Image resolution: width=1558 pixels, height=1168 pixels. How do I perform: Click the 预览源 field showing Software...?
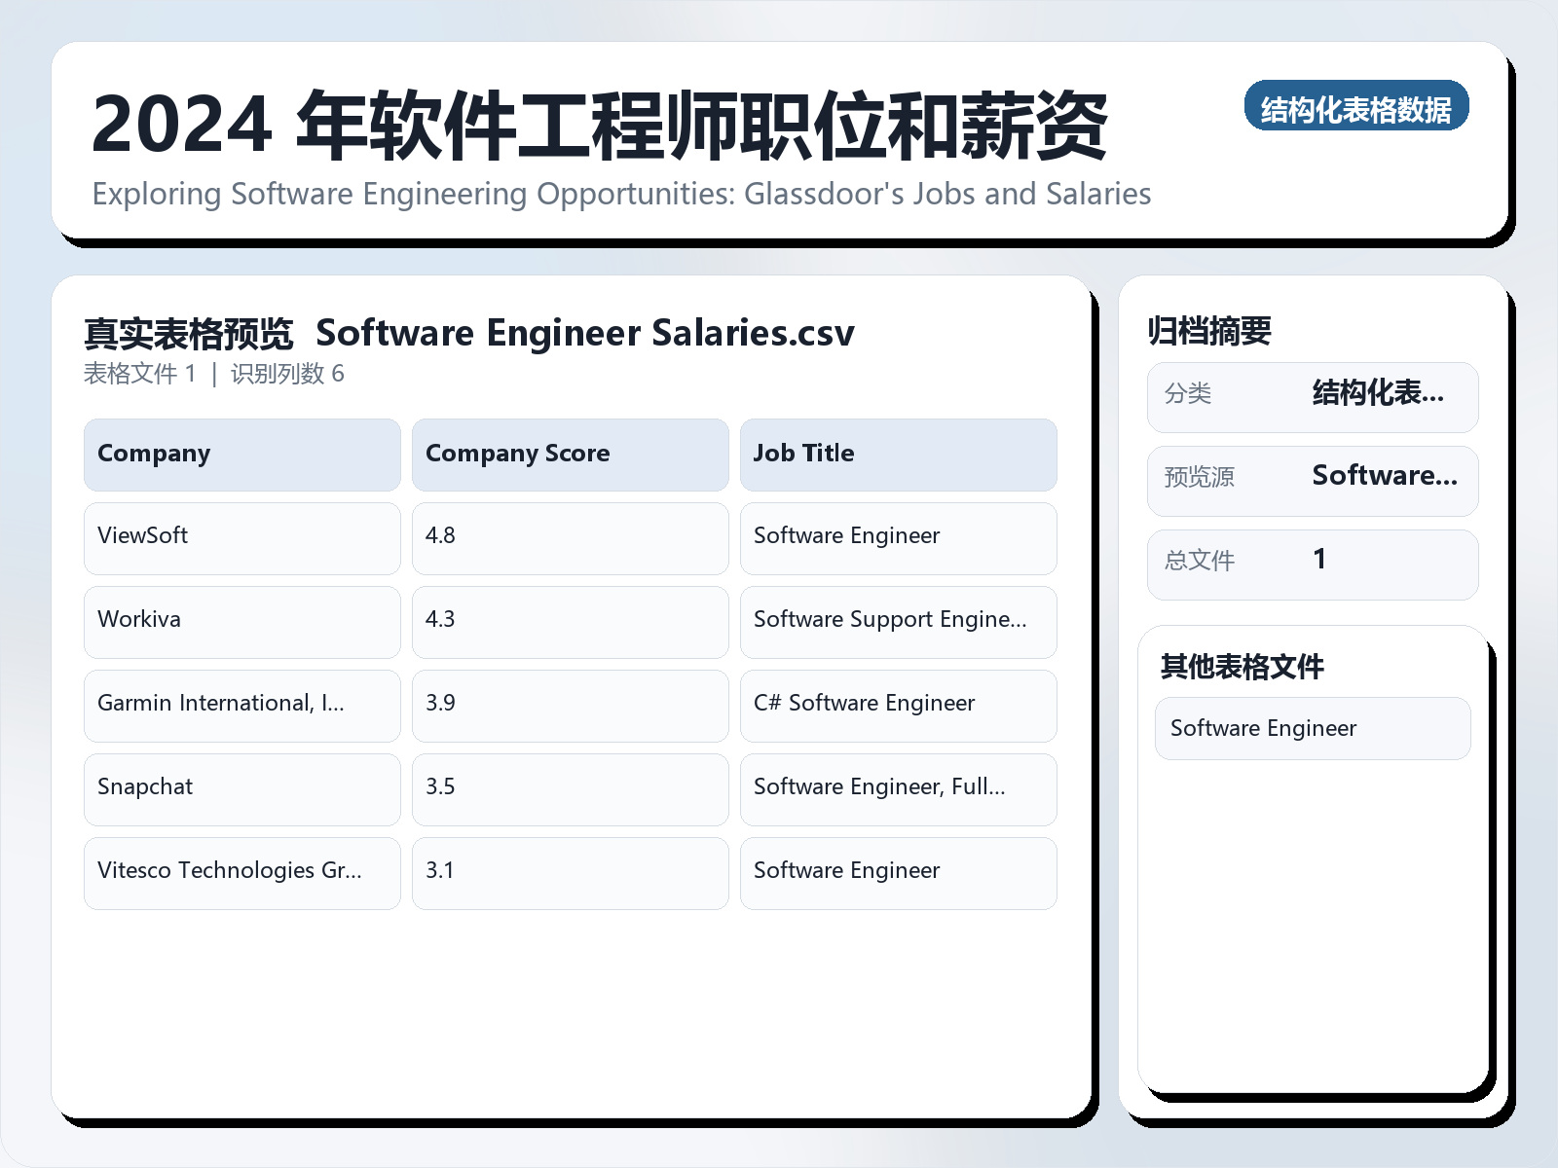[1313, 479]
